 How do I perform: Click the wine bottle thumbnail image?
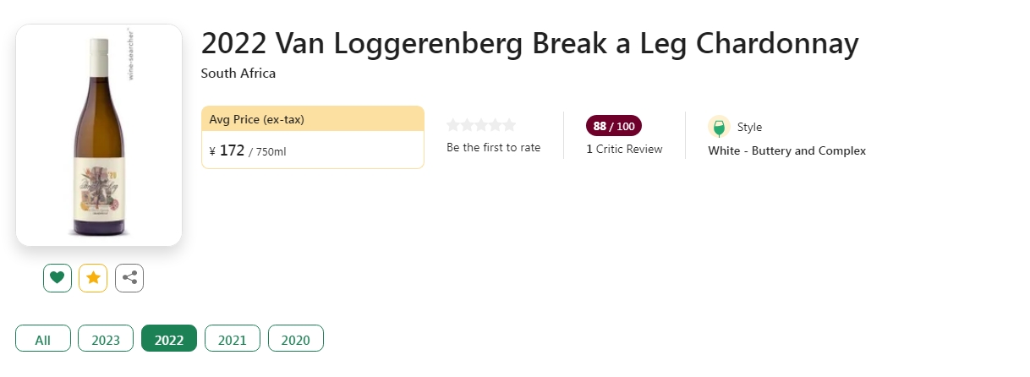99,135
